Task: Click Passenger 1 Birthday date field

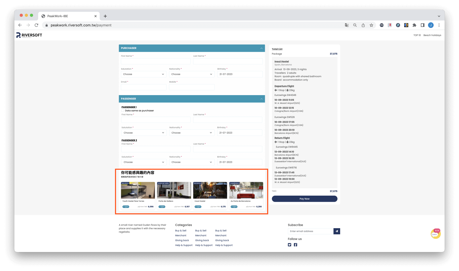Action: point(240,133)
